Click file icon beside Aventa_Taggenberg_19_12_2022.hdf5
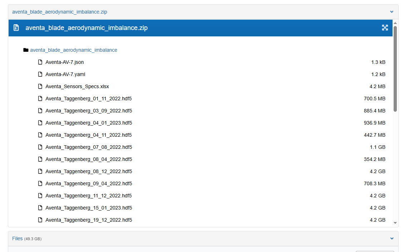Screen dimensions: 404x252 pos(40,220)
